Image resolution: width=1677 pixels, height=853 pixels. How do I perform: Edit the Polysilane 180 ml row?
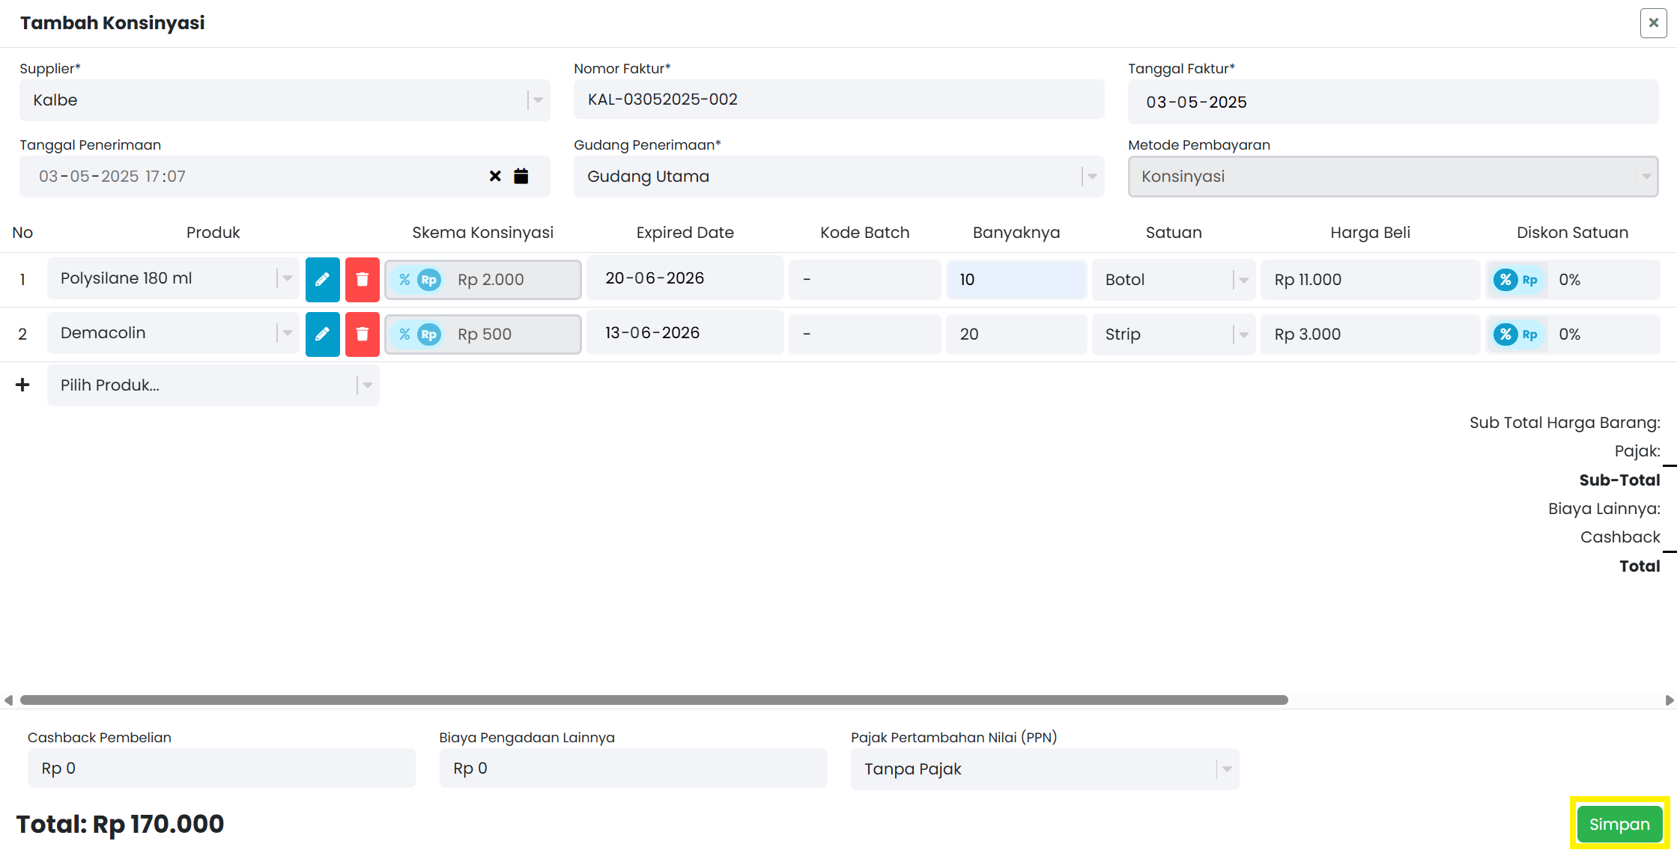(x=322, y=279)
